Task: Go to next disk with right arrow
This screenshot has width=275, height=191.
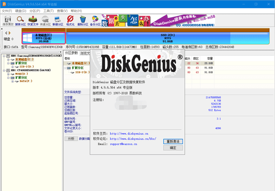Action: [x=10, y=33]
